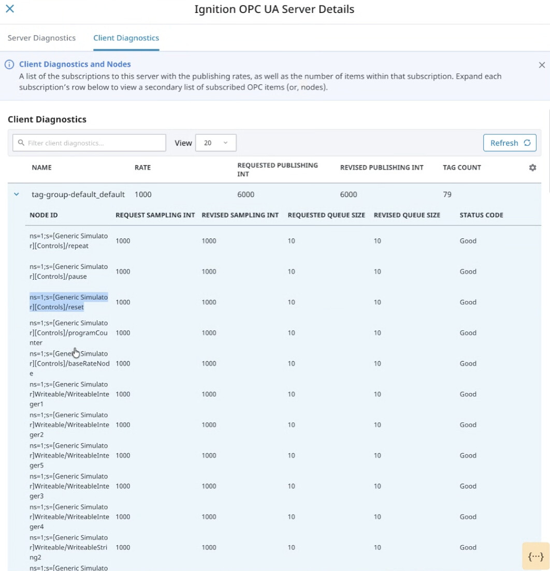
Task: Click Good status in the pause row
Action: tap(468, 272)
